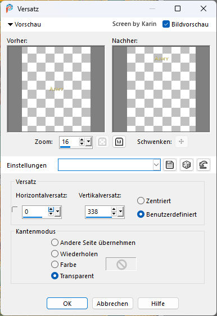Select the Farbe edge mode

click(x=55, y=265)
